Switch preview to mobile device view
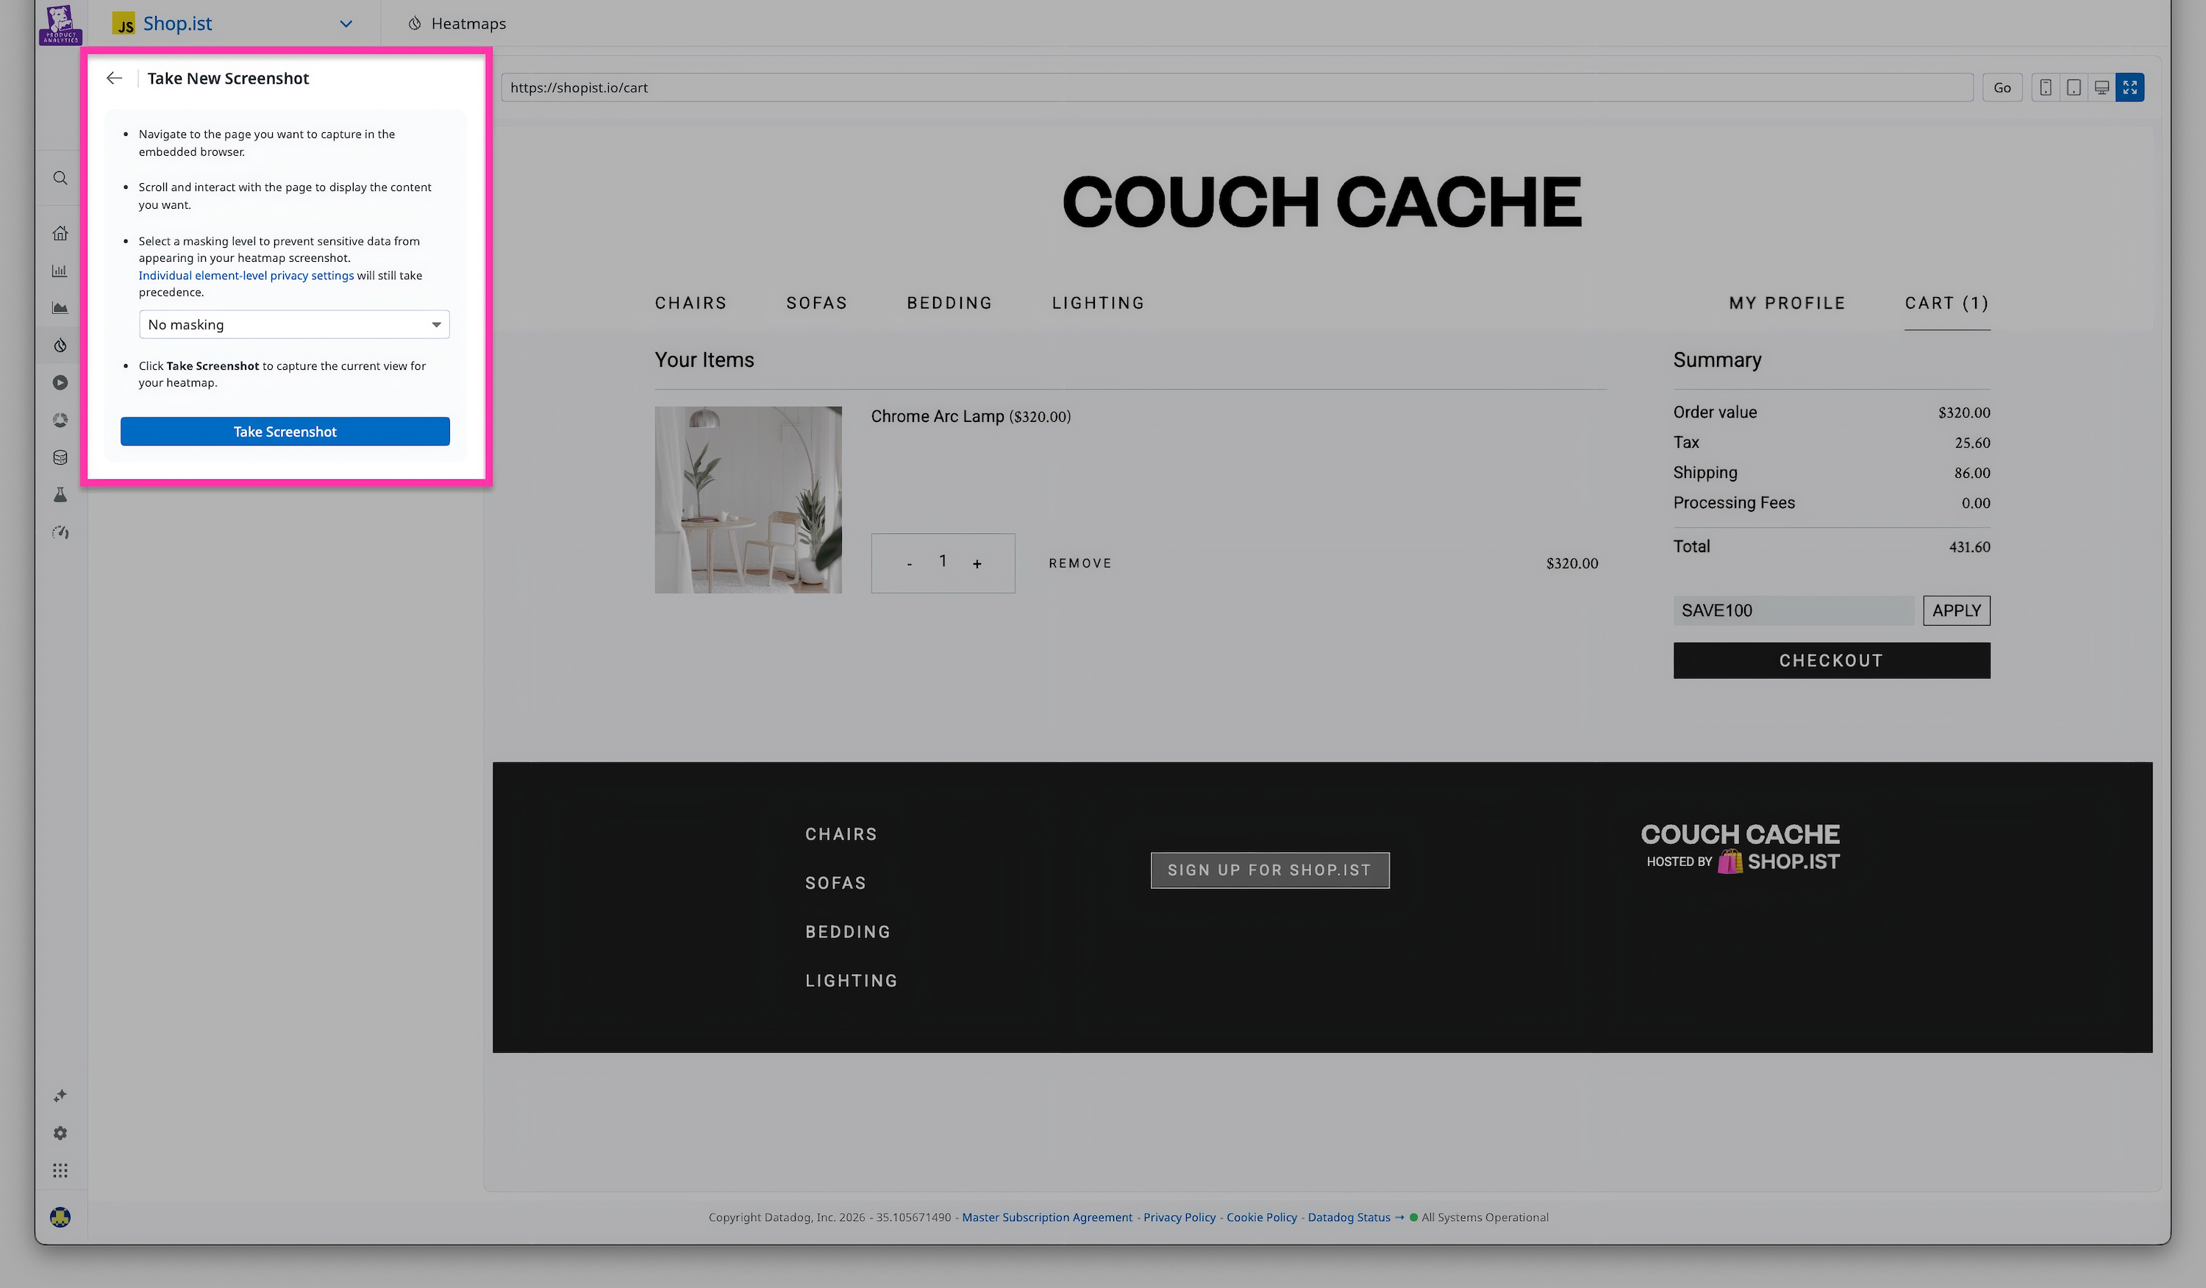The image size is (2206, 1288). [2046, 87]
